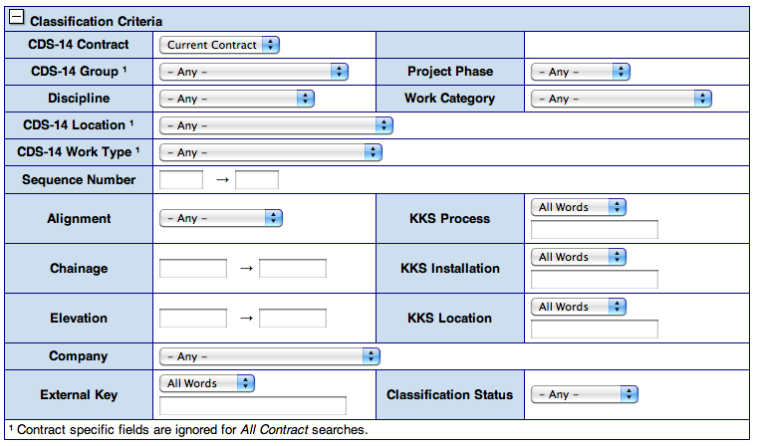This screenshot has width=757, height=446.
Task: Open the CDS-14 Location dropdown
Action: 276,125
